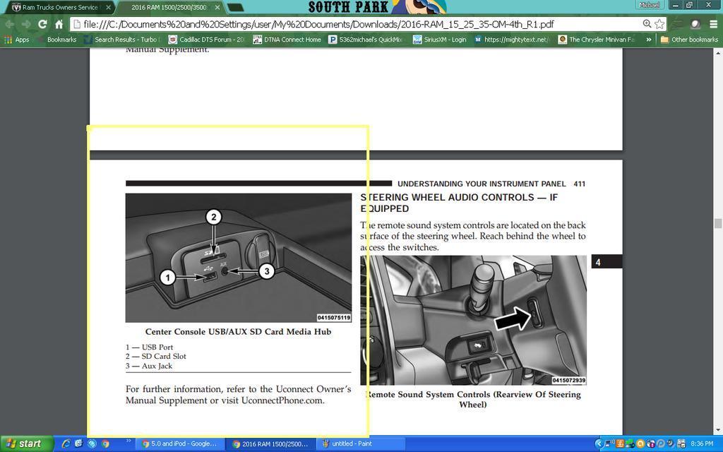Click the Center Console USB/AUX caption

(239, 332)
